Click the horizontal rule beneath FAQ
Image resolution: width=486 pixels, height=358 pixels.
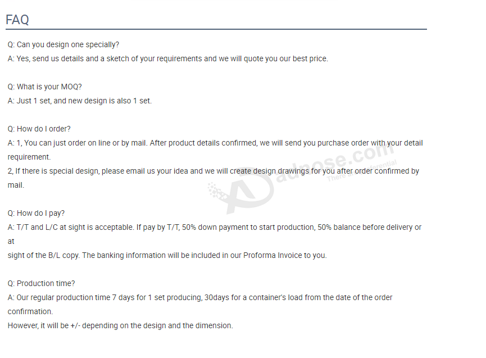[x=216, y=29]
